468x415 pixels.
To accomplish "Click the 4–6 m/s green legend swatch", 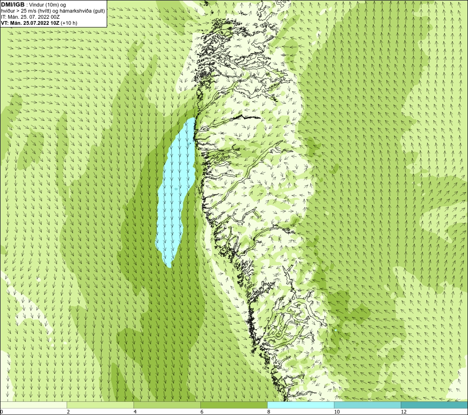I will click(167, 405).
